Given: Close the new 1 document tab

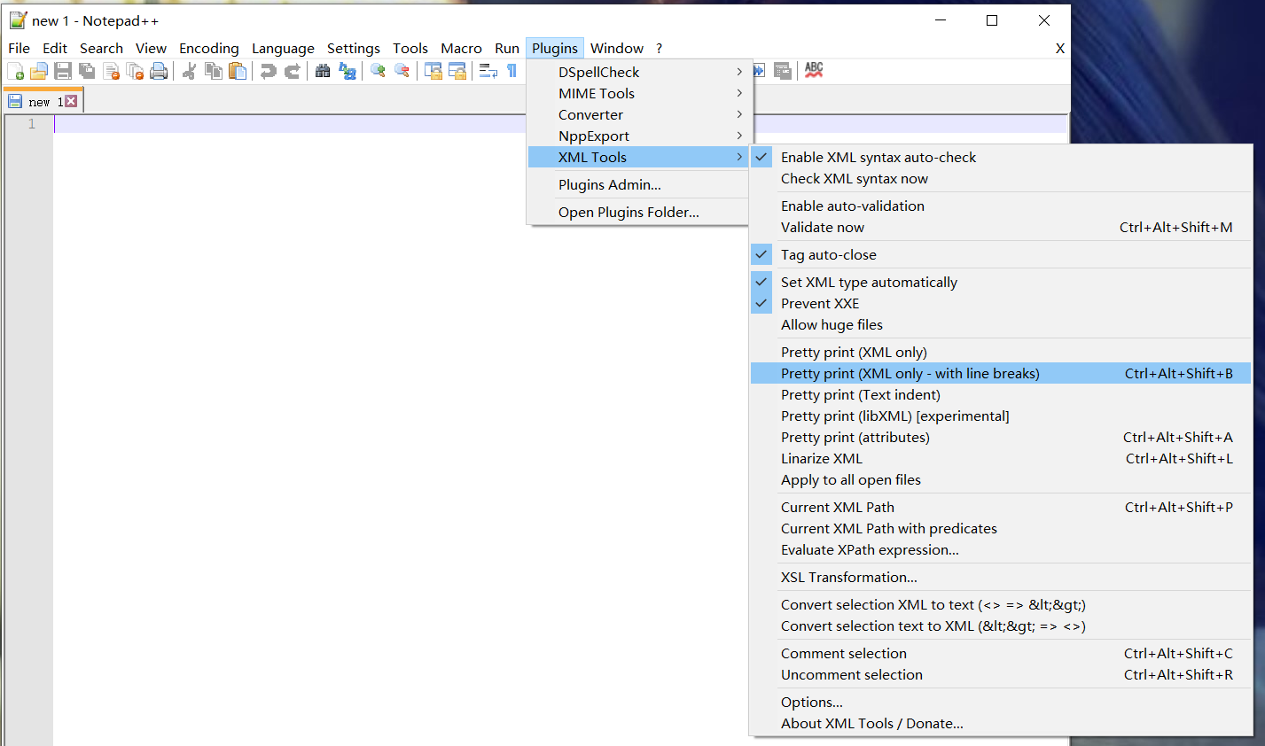Looking at the screenshot, I should pos(71,101).
